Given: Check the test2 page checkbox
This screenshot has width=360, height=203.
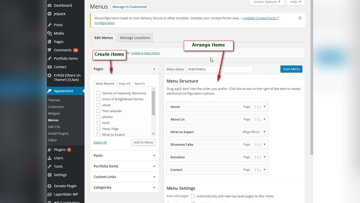Looking at the screenshot, I should tap(99, 123).
